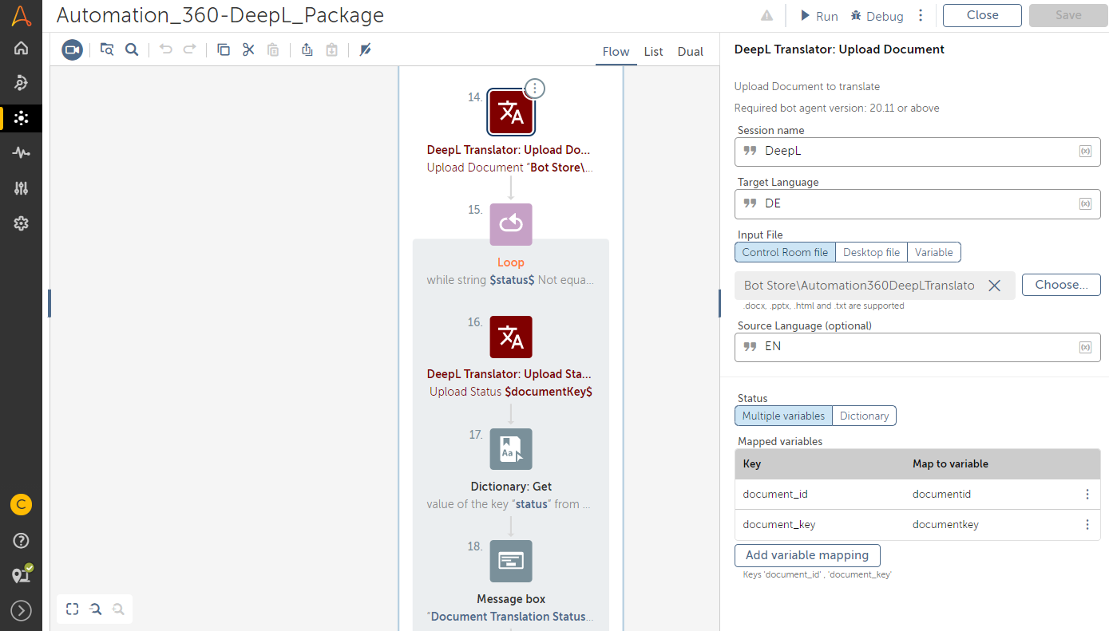Click the undo arrow in toolbar
Screen dimensions: 1109x631
click(x=166, y=49)
